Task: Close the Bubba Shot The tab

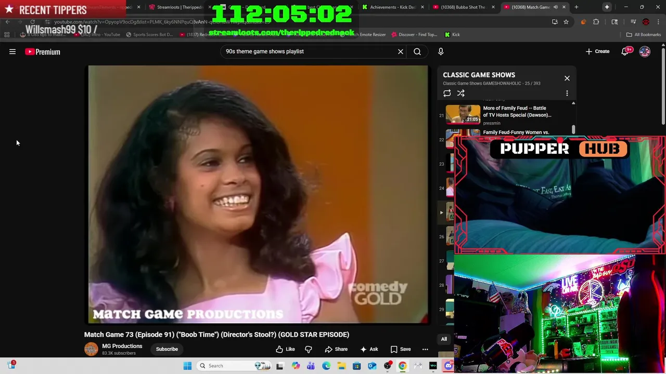Action: 493,7
